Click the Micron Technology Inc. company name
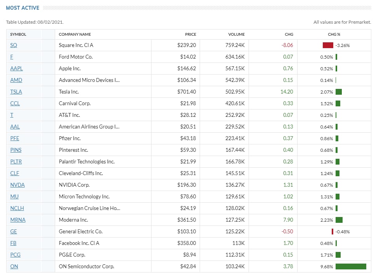The height and width of the screenshot is (276, 376). 84,196
